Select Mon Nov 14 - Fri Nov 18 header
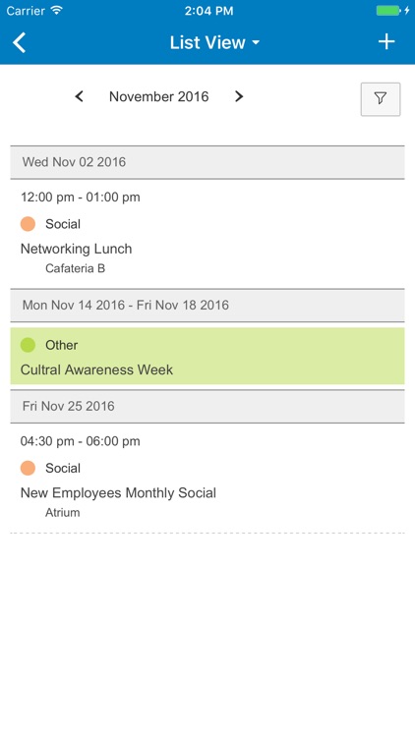This screenshot has width=415, height=737. pos(207,305)
